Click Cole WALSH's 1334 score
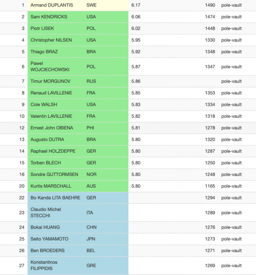Image resolution: width=256 pixels, height=275 pixels. coord(210,104)
